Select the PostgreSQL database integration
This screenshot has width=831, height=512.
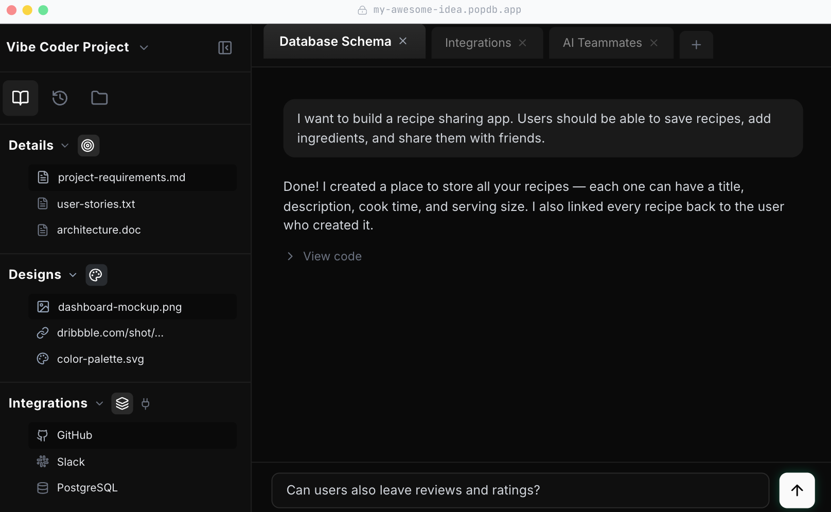87,487
